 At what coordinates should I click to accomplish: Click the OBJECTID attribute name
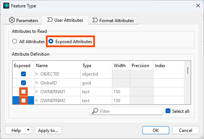click(x=50, y=74)
